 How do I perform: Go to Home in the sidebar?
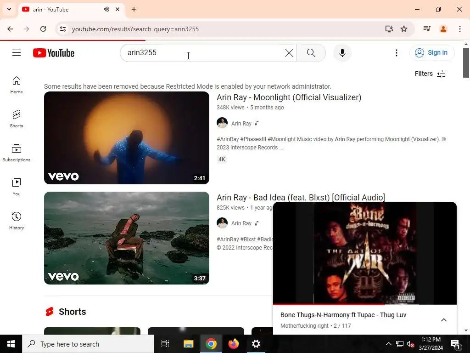tap(17, 85)
